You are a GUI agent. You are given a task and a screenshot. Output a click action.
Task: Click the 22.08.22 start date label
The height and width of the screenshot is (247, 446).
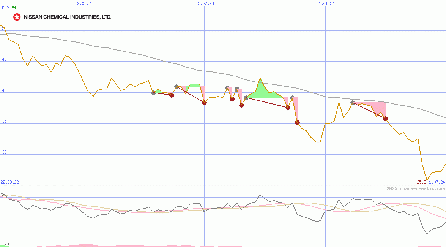point(9,182)
